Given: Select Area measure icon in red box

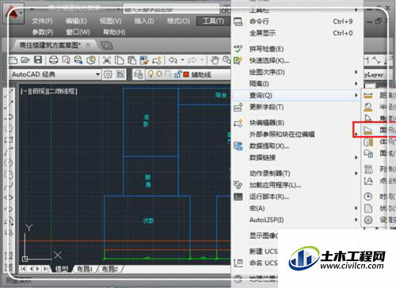Looking at the screenshot, I should pos(368,130).
